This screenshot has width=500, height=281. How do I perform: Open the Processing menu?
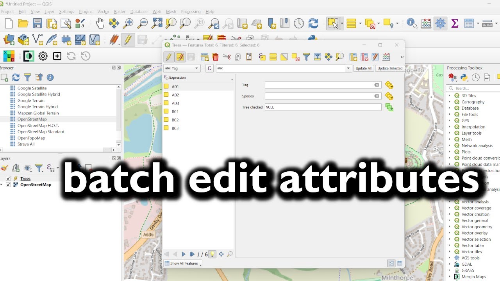pos(191,12)
